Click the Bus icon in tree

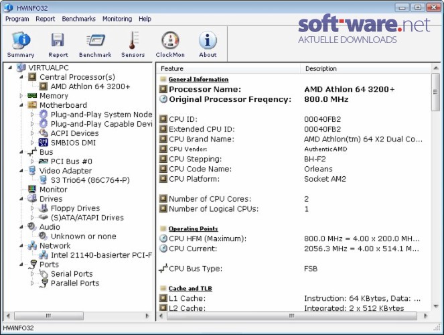(x=32, y=152)
